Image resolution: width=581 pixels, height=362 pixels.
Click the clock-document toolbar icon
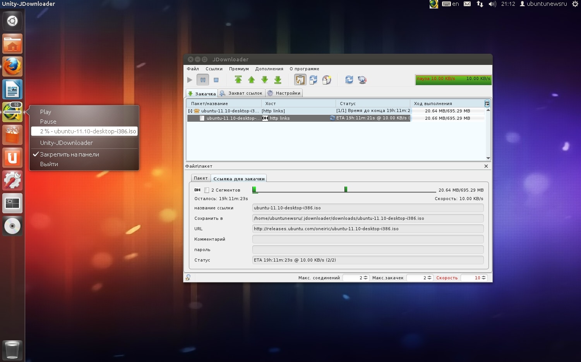coord(327,80)
